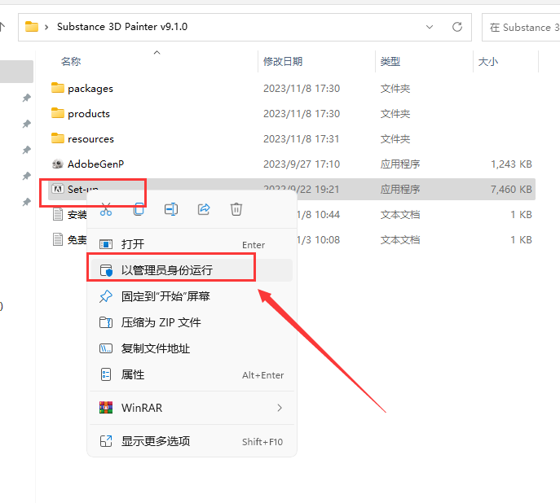Image resolution: width=560 pixels, height=503 pixels.
Task: Click the Set-up application icon
Action: pyautogui.click(x=58, y=189)
